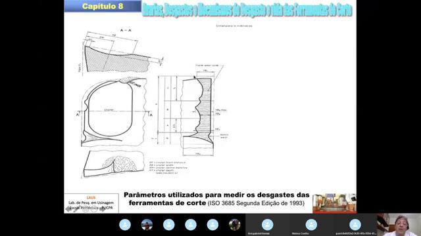Click the cyan slide title banner
The height and width of the screenshot is (236, 421).
[x=247, y=10]
